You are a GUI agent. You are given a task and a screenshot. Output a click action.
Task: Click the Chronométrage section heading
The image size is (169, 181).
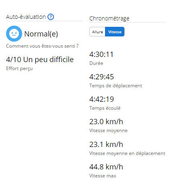(x=109, y=18)
